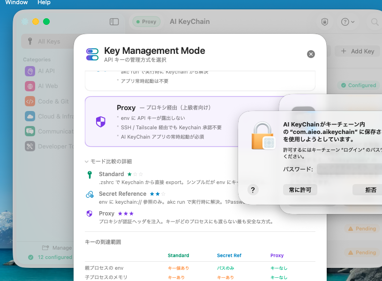Toggle the sidebar panel icon
This screenshot has width=382, height=281.
[x=114, y=22]
